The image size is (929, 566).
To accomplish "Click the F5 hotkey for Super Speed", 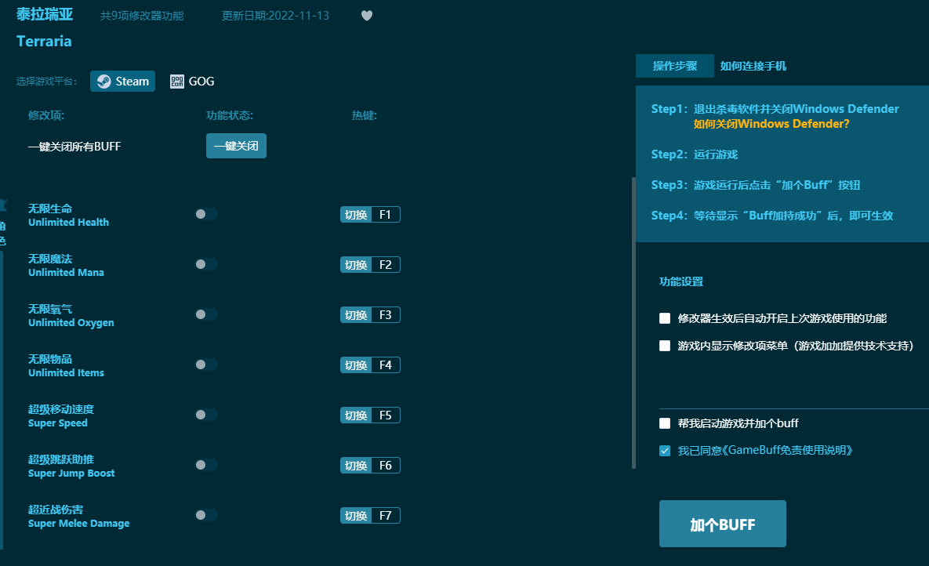I will [370, 415].
